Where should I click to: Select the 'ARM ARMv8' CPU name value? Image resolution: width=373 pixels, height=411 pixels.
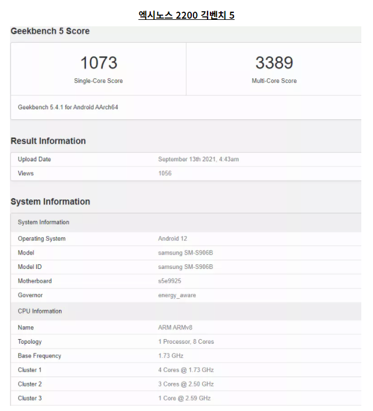pyautogui.click(x=175, y=327)
